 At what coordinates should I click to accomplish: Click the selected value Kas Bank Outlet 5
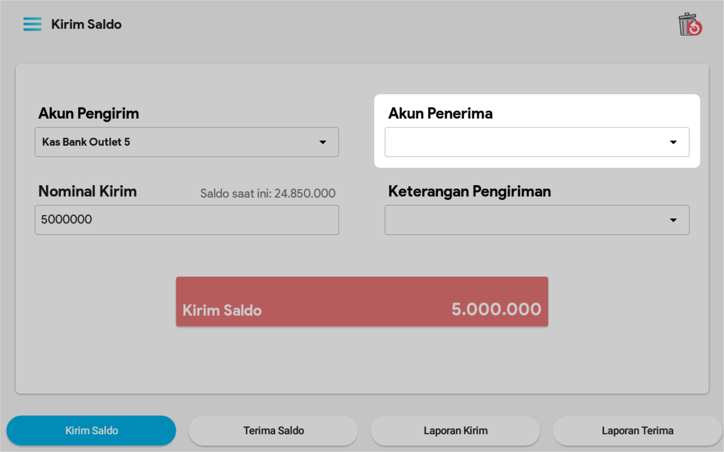[86, 142]
